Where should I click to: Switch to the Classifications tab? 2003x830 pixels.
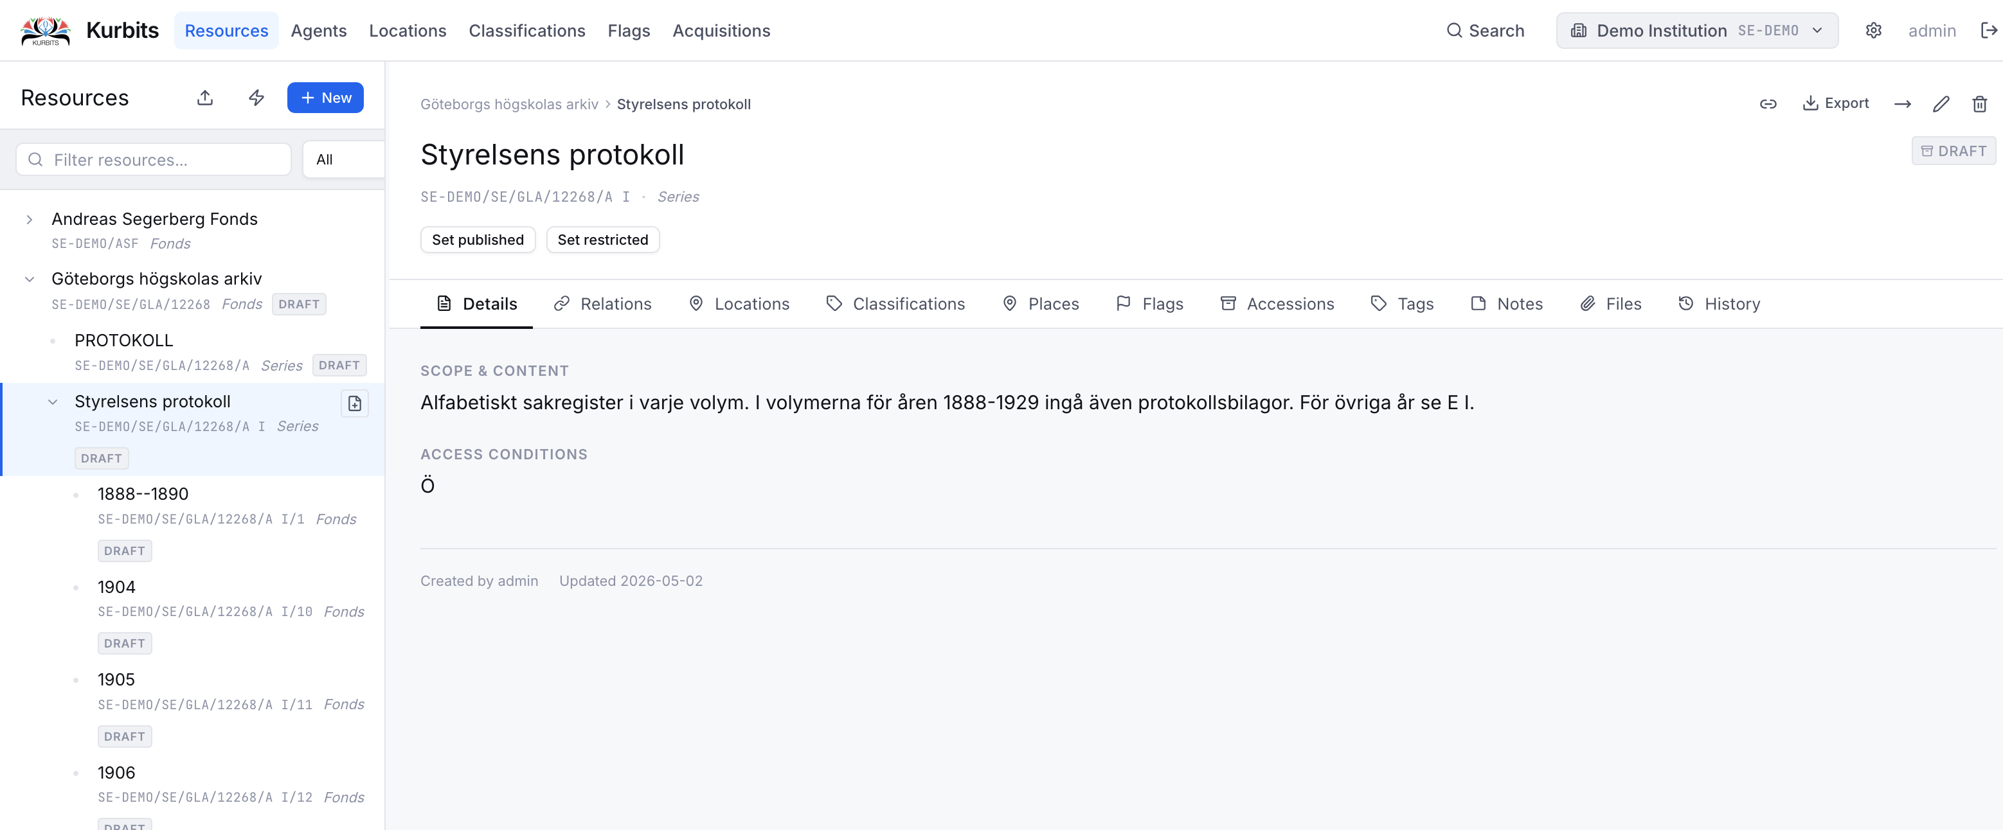(895, 304)
